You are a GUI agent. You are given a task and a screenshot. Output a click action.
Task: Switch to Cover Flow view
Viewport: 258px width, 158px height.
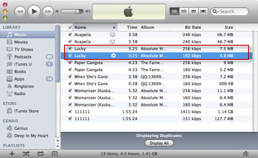(203, 11)
